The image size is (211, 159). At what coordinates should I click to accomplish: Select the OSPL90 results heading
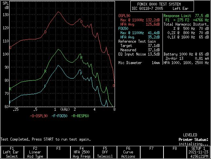125,16
